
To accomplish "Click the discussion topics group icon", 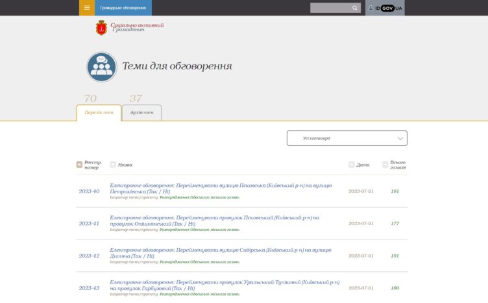I will 102,67.
